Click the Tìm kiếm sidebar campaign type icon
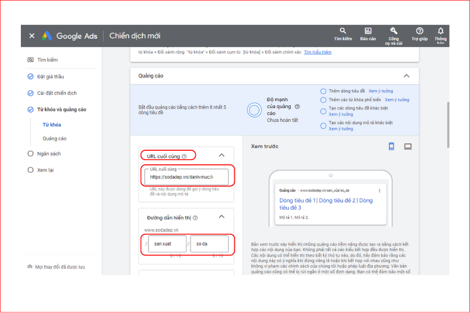Screen dimensions: 470x313 pyautogui.click(x=31, y=59)
